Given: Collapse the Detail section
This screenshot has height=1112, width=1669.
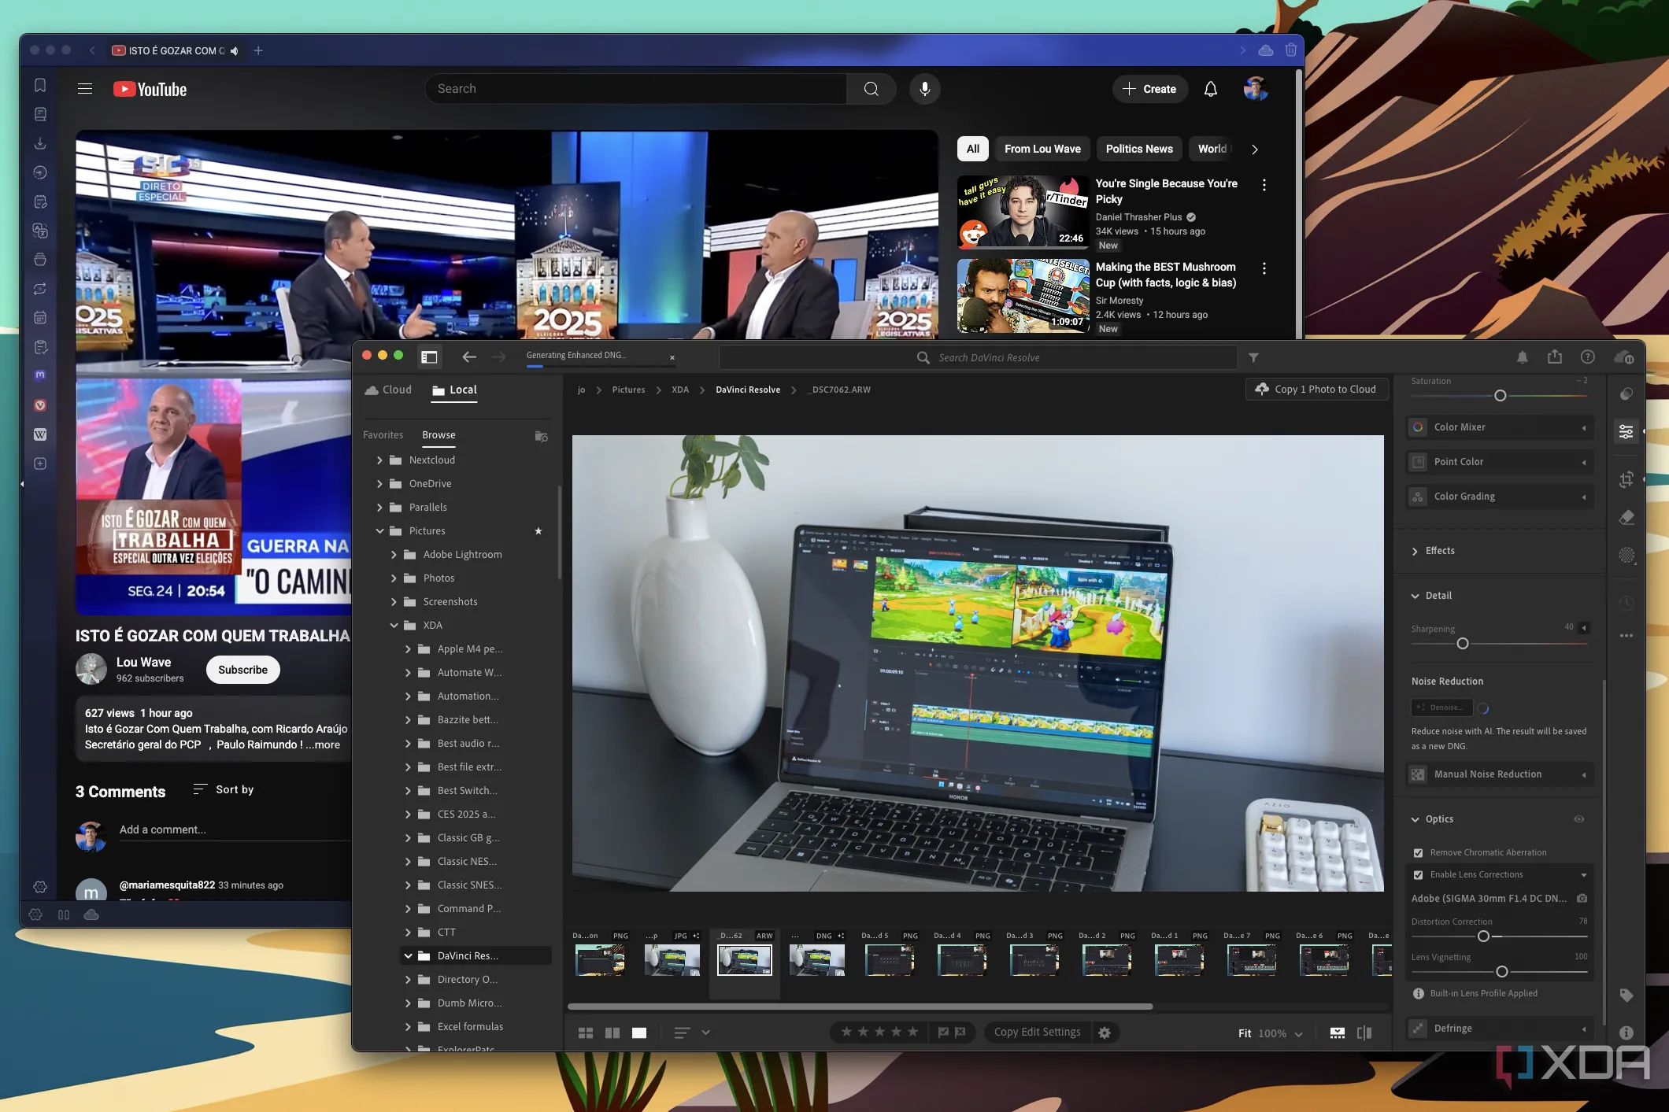Looking at the screenshot, I should tap(1416, 596).
